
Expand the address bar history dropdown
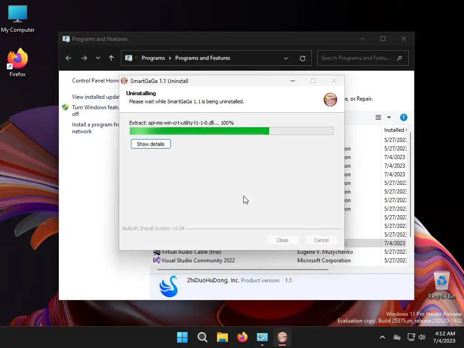coord(286,58)
